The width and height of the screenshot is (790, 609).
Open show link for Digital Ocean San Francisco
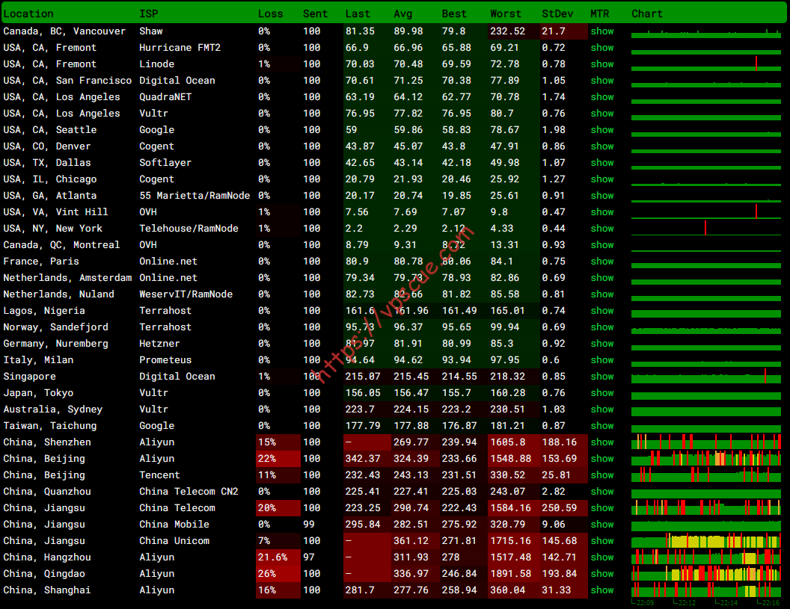pos(602,81)
